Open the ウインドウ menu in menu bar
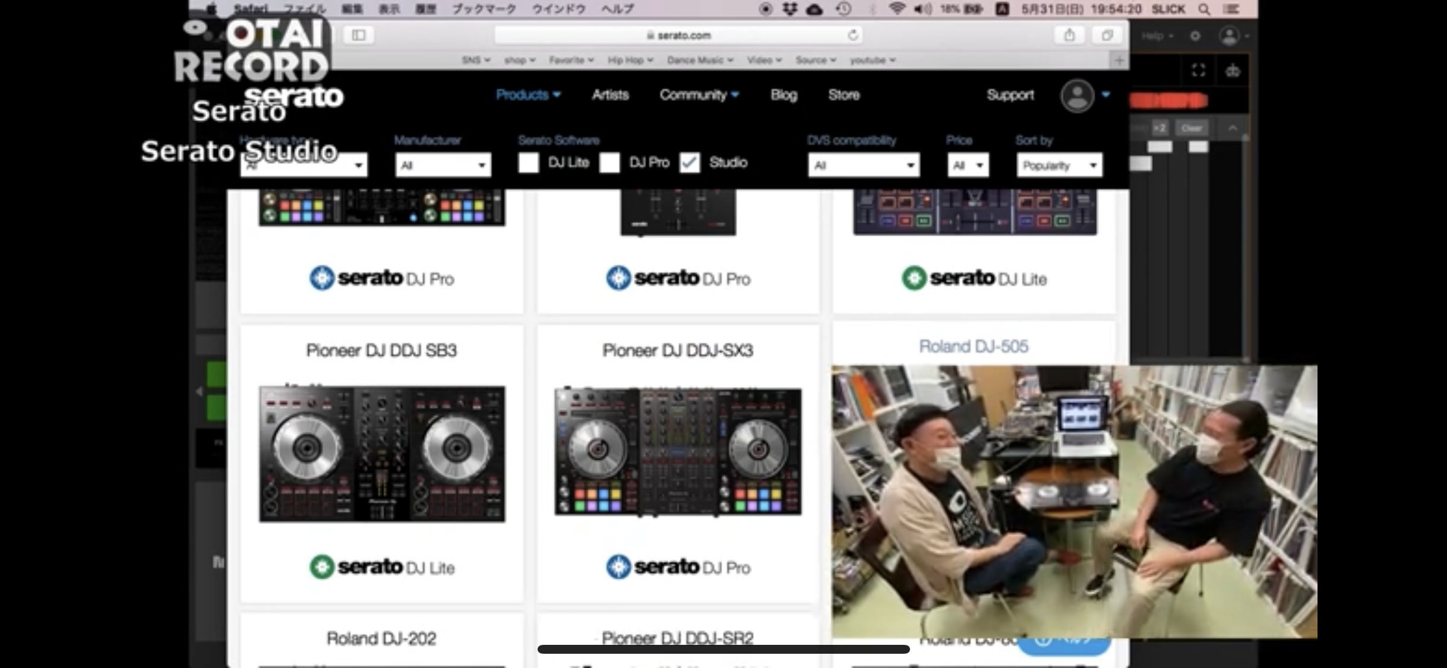The image size is (1447, 668). tap(558, 9)
